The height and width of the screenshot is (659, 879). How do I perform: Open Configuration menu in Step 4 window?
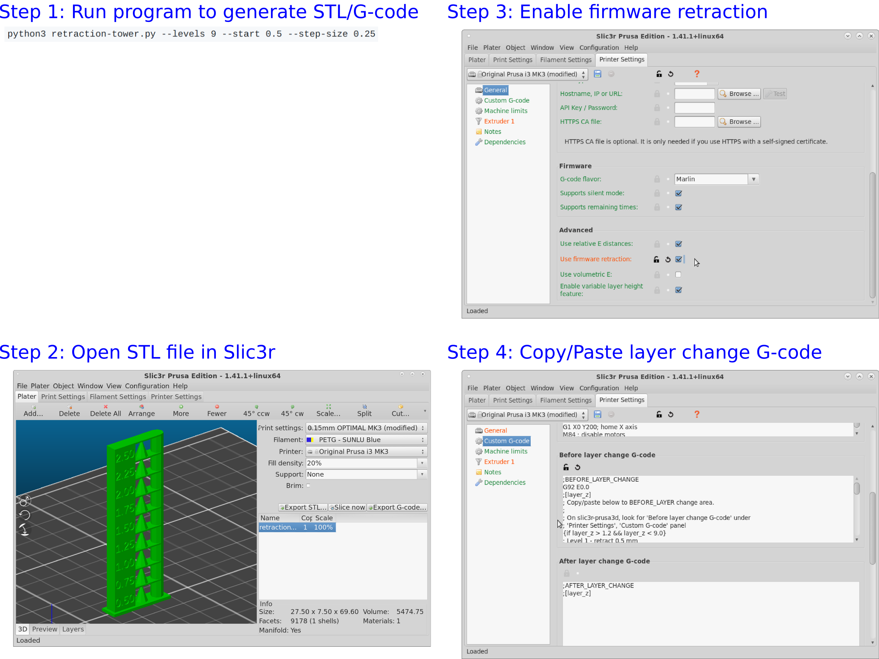pyautogui.click(x=599, y=388)
